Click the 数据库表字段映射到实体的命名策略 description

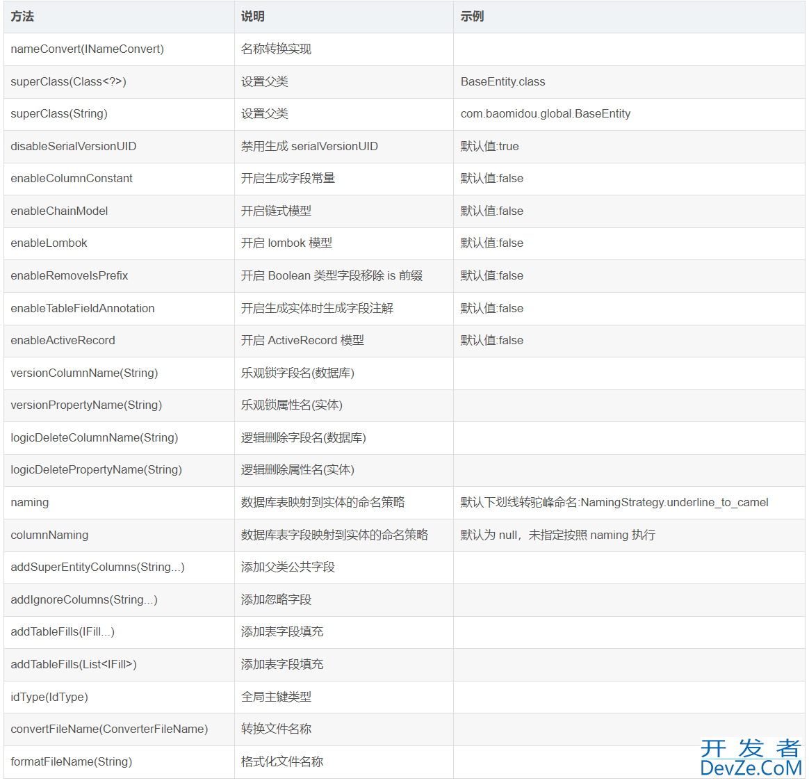[334, 535]
